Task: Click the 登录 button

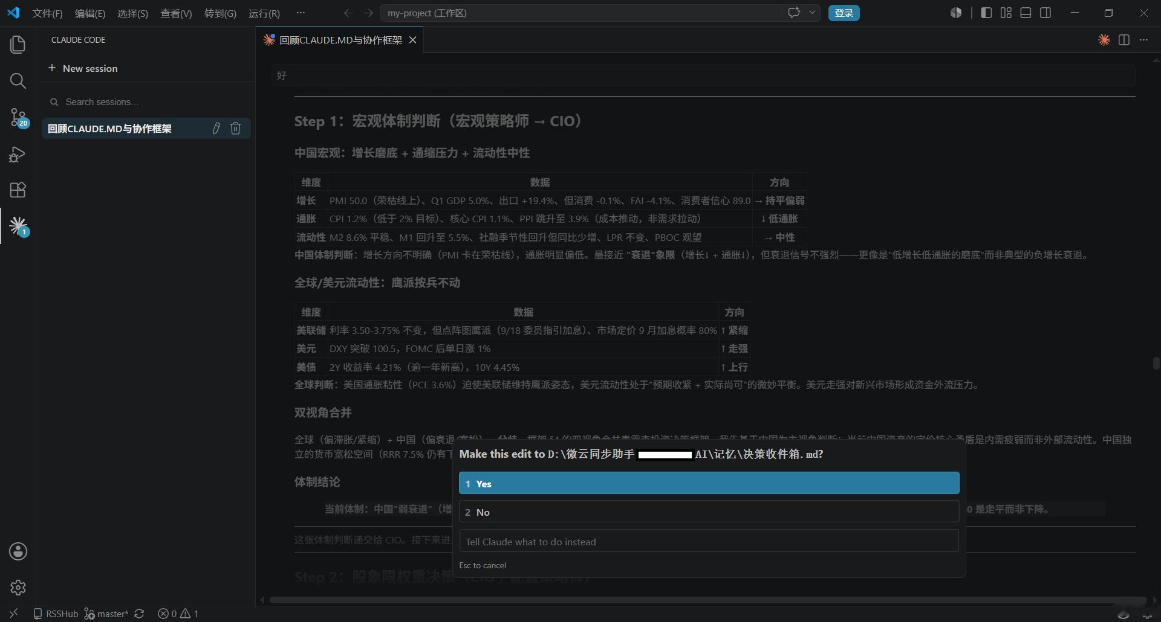Action: pos(844,13)
